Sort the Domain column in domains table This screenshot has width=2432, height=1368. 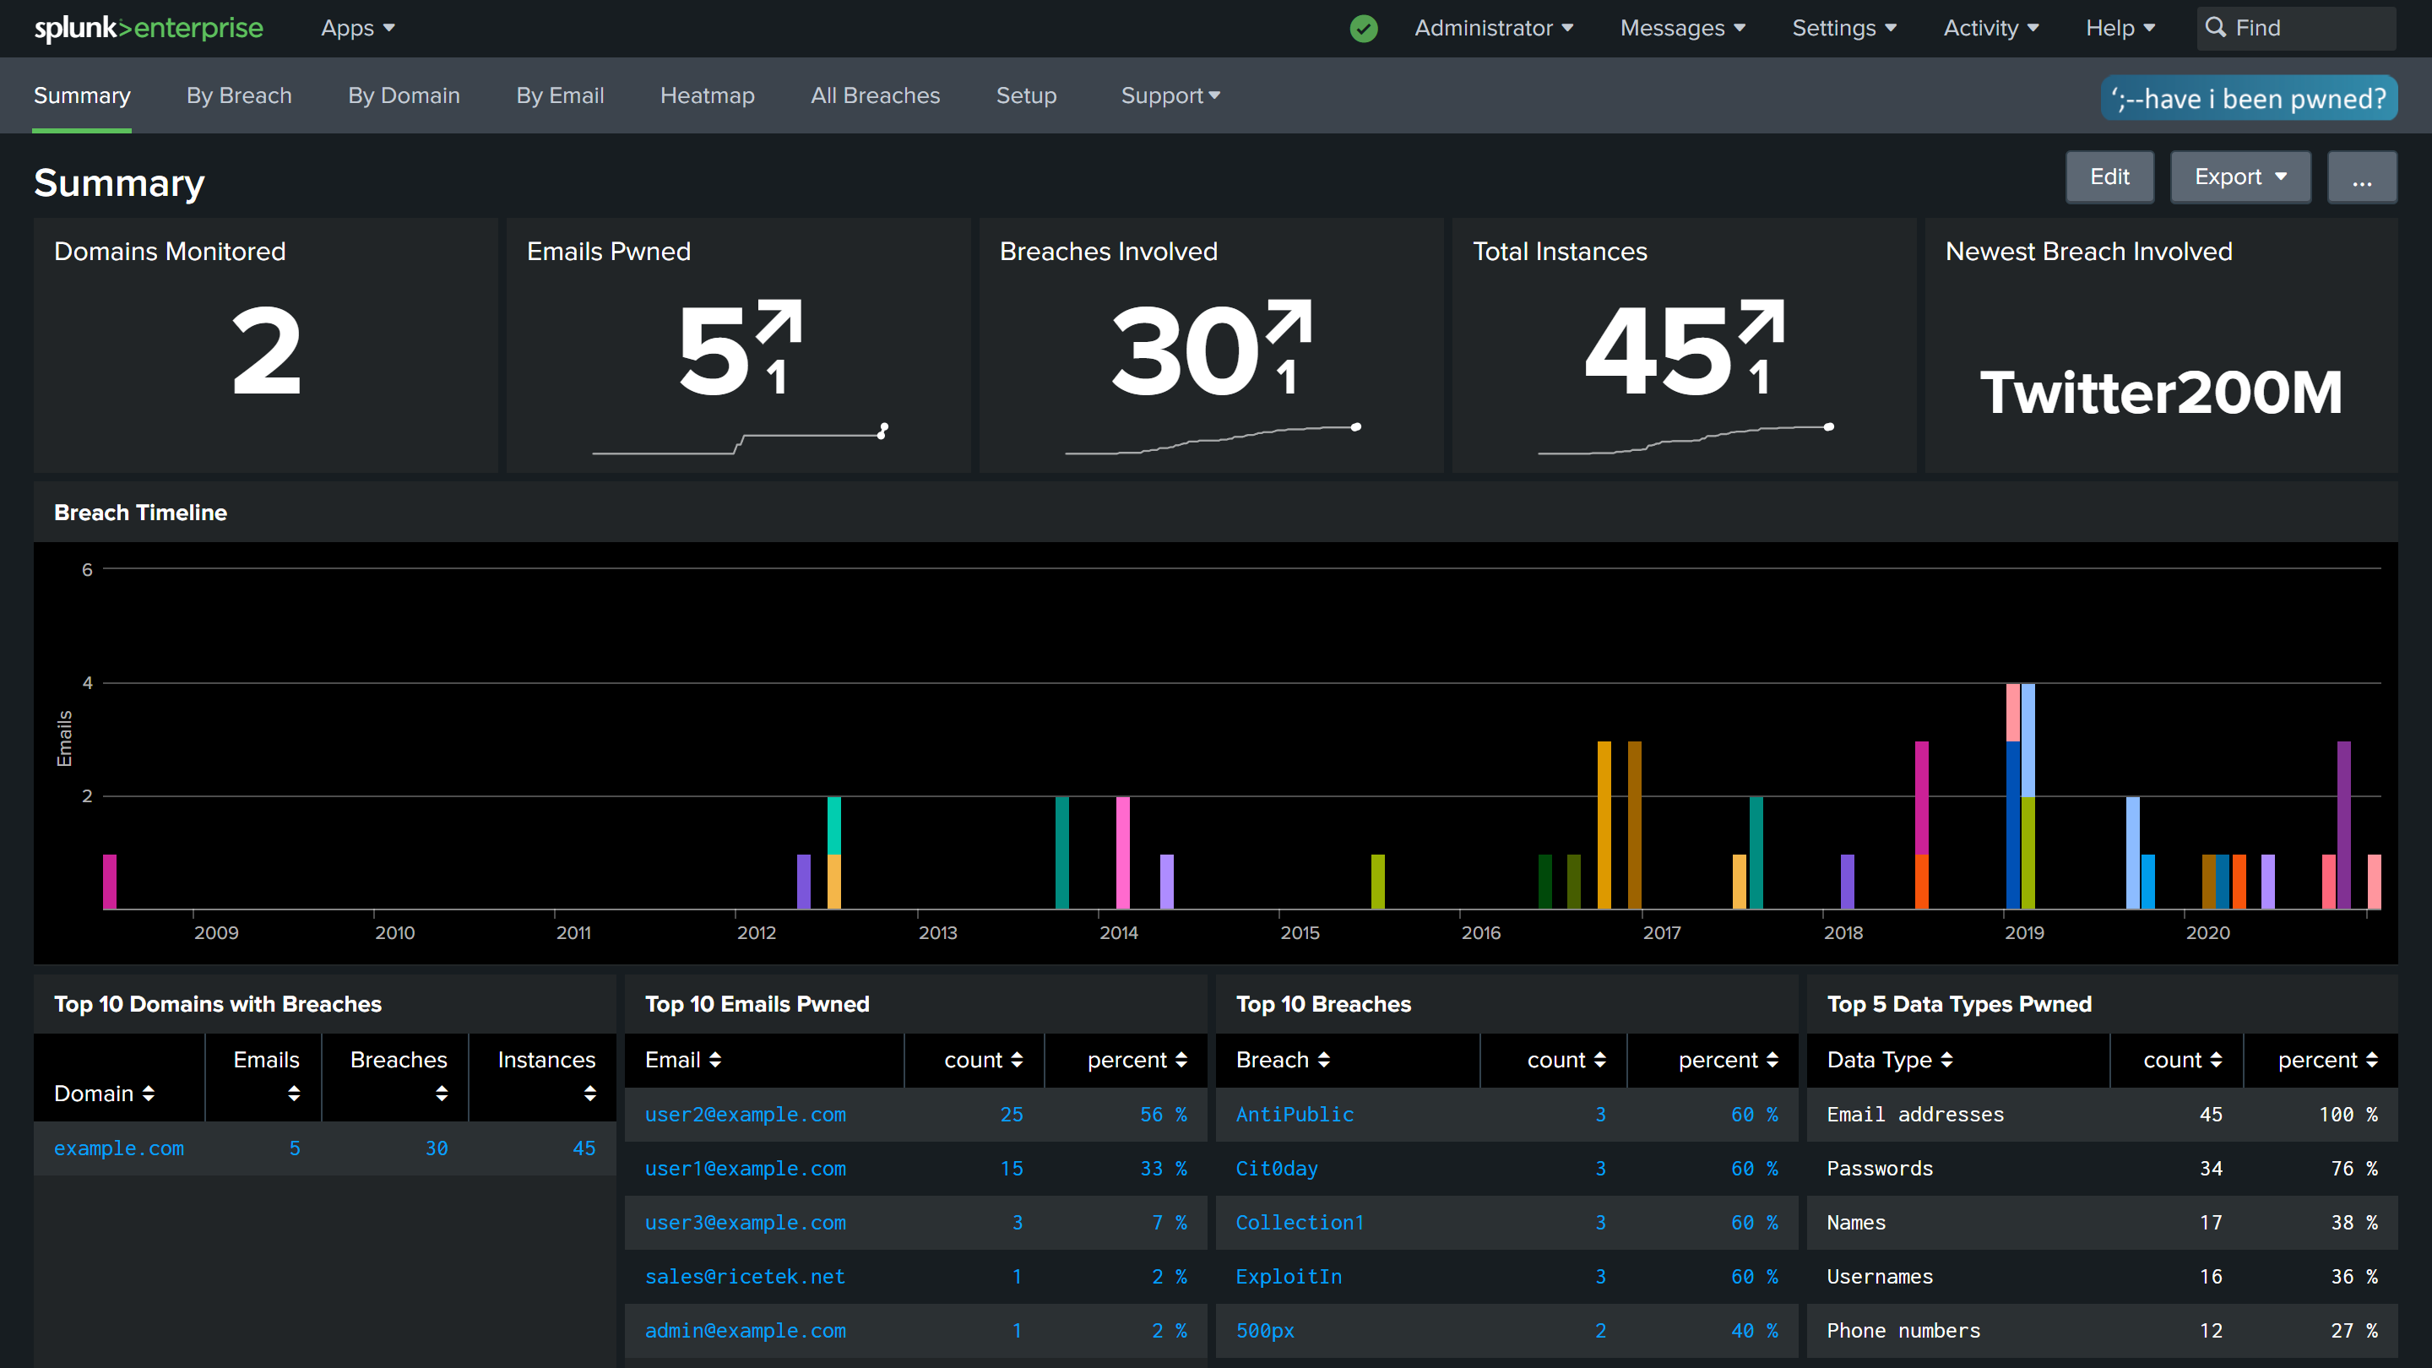tap(104, 1094)
